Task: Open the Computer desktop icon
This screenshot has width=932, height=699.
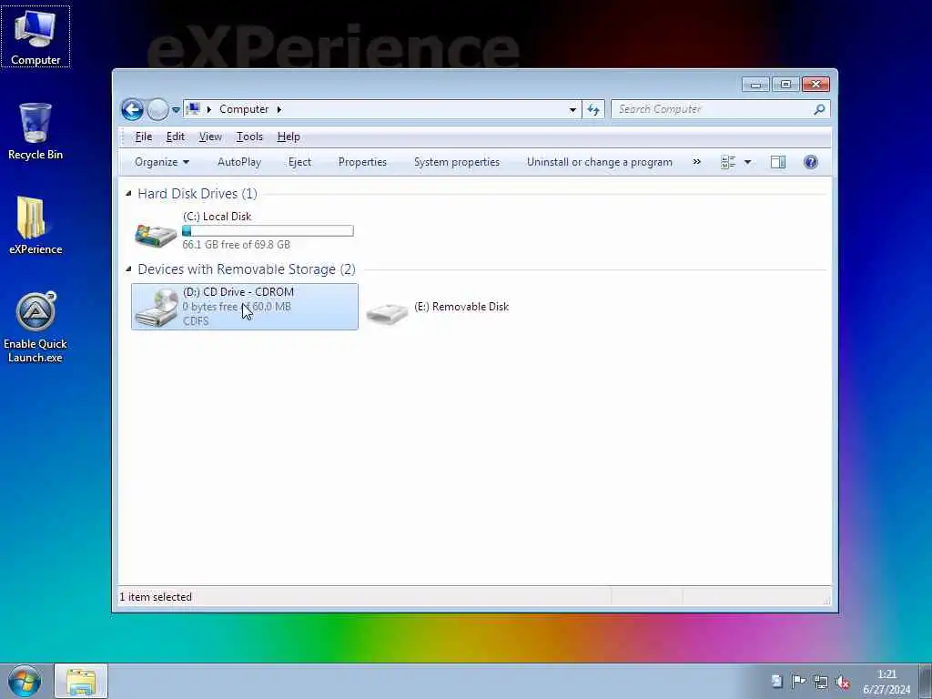Action: (35, 36)
